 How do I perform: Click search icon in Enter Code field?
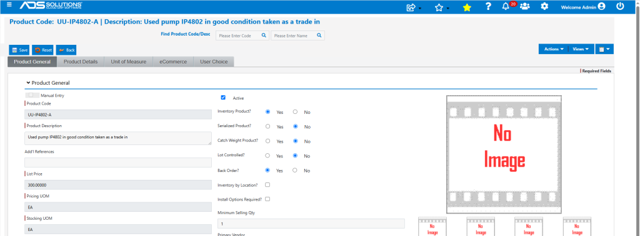click(x=264, y=35)
